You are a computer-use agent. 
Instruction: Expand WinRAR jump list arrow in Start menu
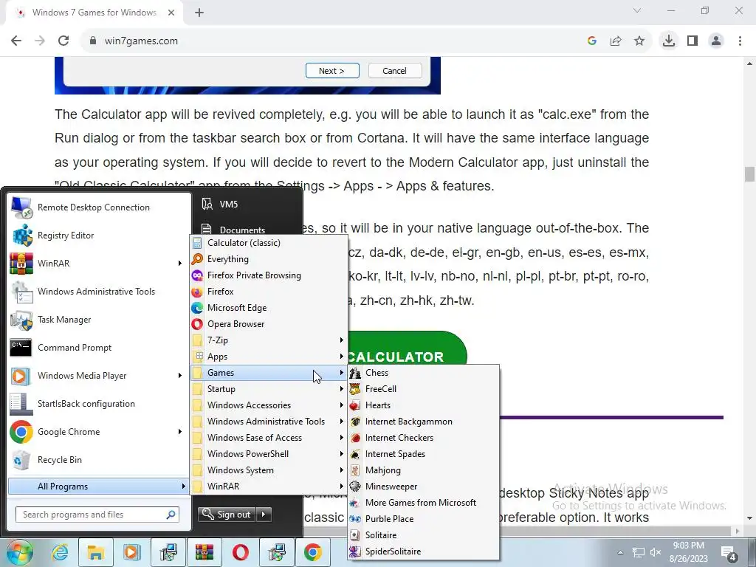[180, 264]
